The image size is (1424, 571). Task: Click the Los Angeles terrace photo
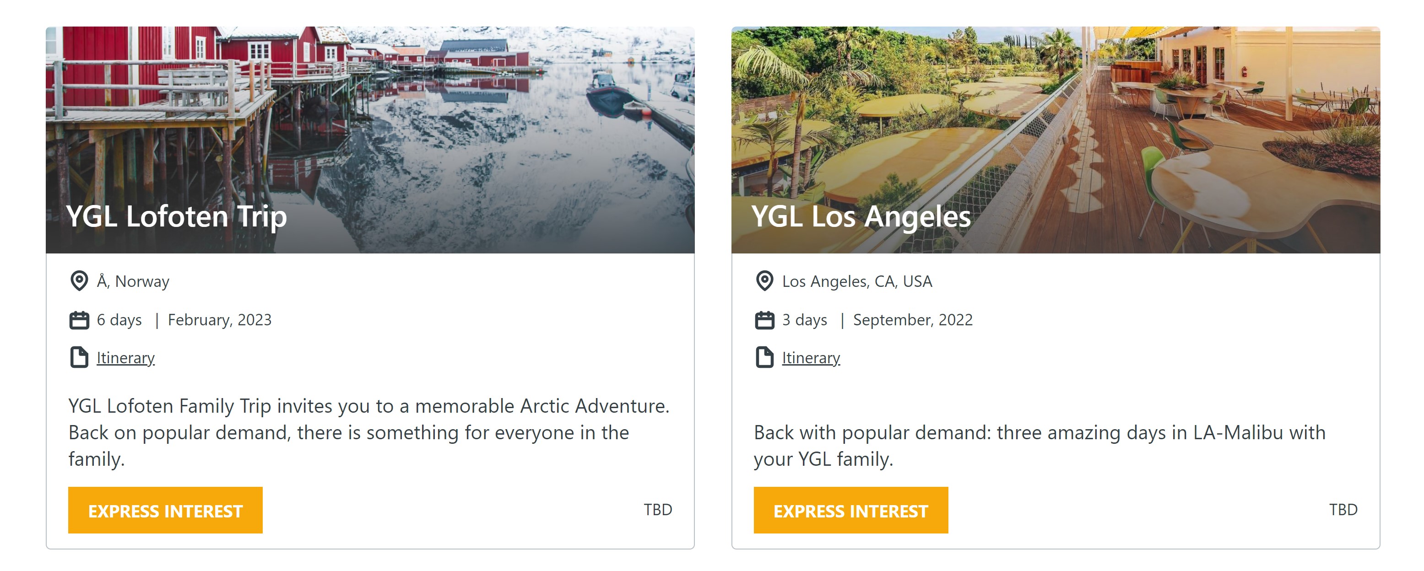(x=1055, y=111)
